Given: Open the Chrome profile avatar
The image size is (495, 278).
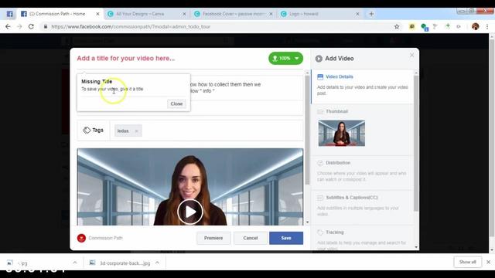Looking at the screenshot, I should 475,27.
